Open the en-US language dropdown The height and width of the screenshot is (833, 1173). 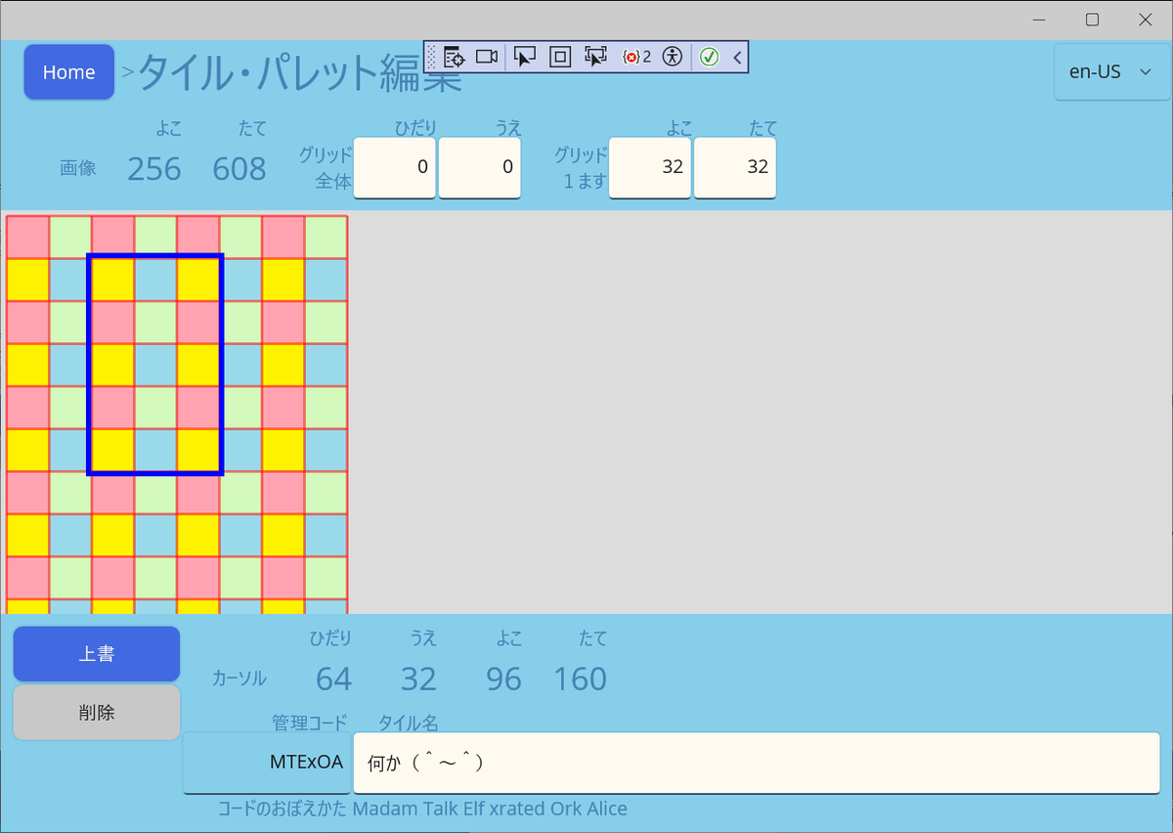click(x=1112, y=72)
